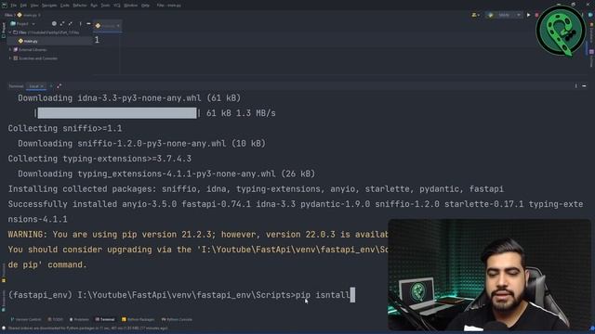The width and height of the screenshot is (595, 334).
Task: Click the pip download progress bar
Action: (117, 113)
